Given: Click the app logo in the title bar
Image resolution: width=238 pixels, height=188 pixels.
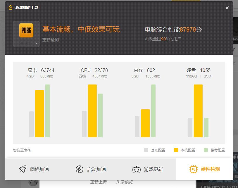Looking at the screenshot, I should (x=11, y=8).
